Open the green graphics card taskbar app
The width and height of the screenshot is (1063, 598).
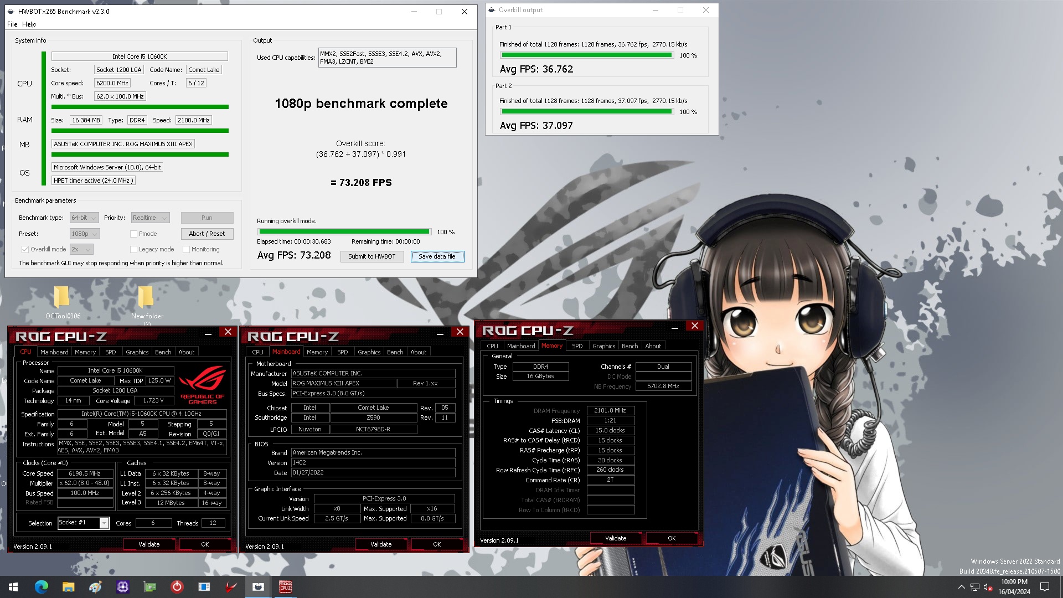pos(149,587)
